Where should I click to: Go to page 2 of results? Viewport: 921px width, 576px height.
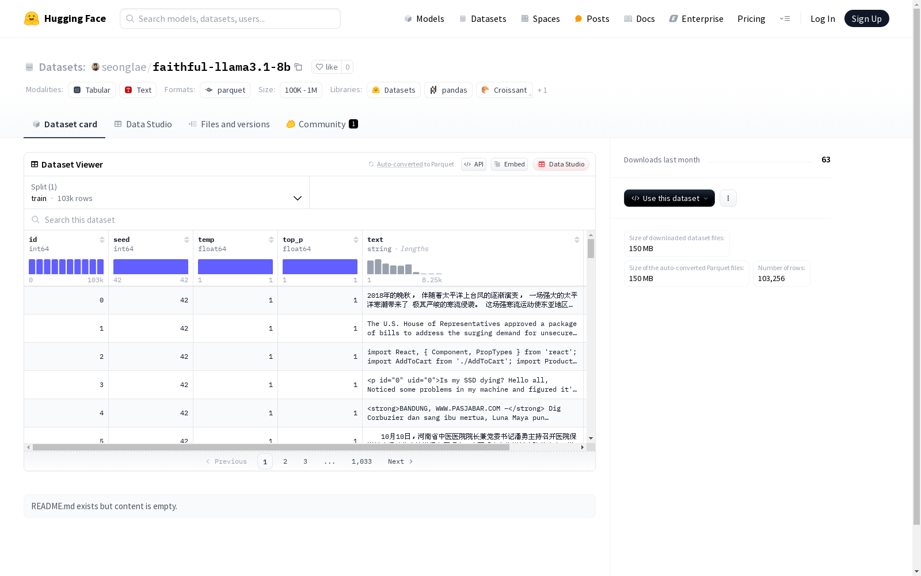(x=285, y=461)
